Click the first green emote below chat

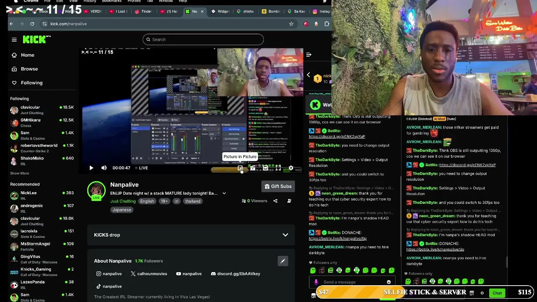(313, 270)
